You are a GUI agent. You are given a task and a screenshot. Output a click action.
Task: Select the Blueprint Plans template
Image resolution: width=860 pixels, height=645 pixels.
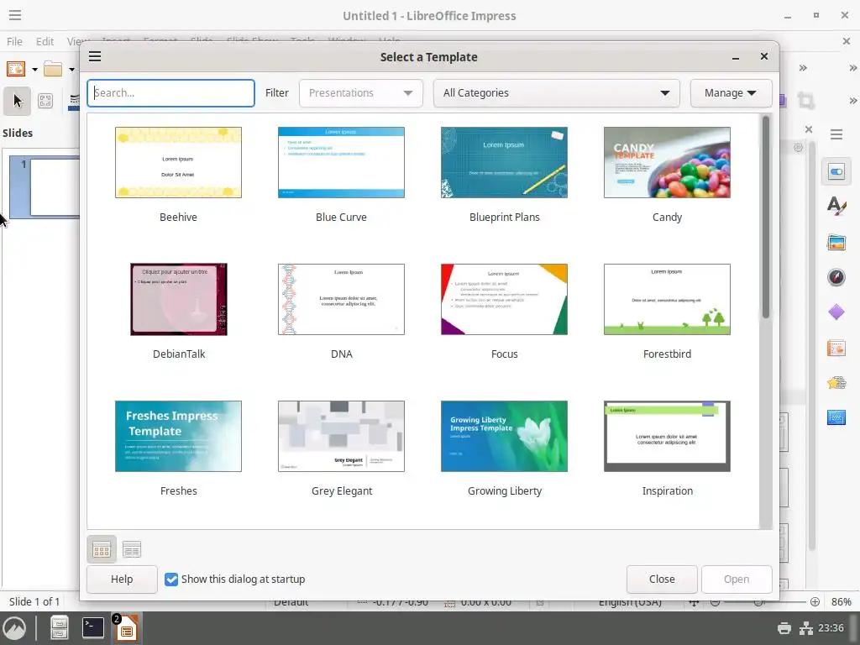pyautogui.click(x=504, y=175)
